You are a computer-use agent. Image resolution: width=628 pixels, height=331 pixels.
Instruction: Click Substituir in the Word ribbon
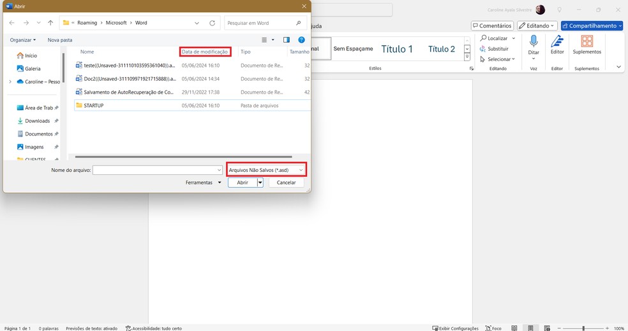point(494,49)
